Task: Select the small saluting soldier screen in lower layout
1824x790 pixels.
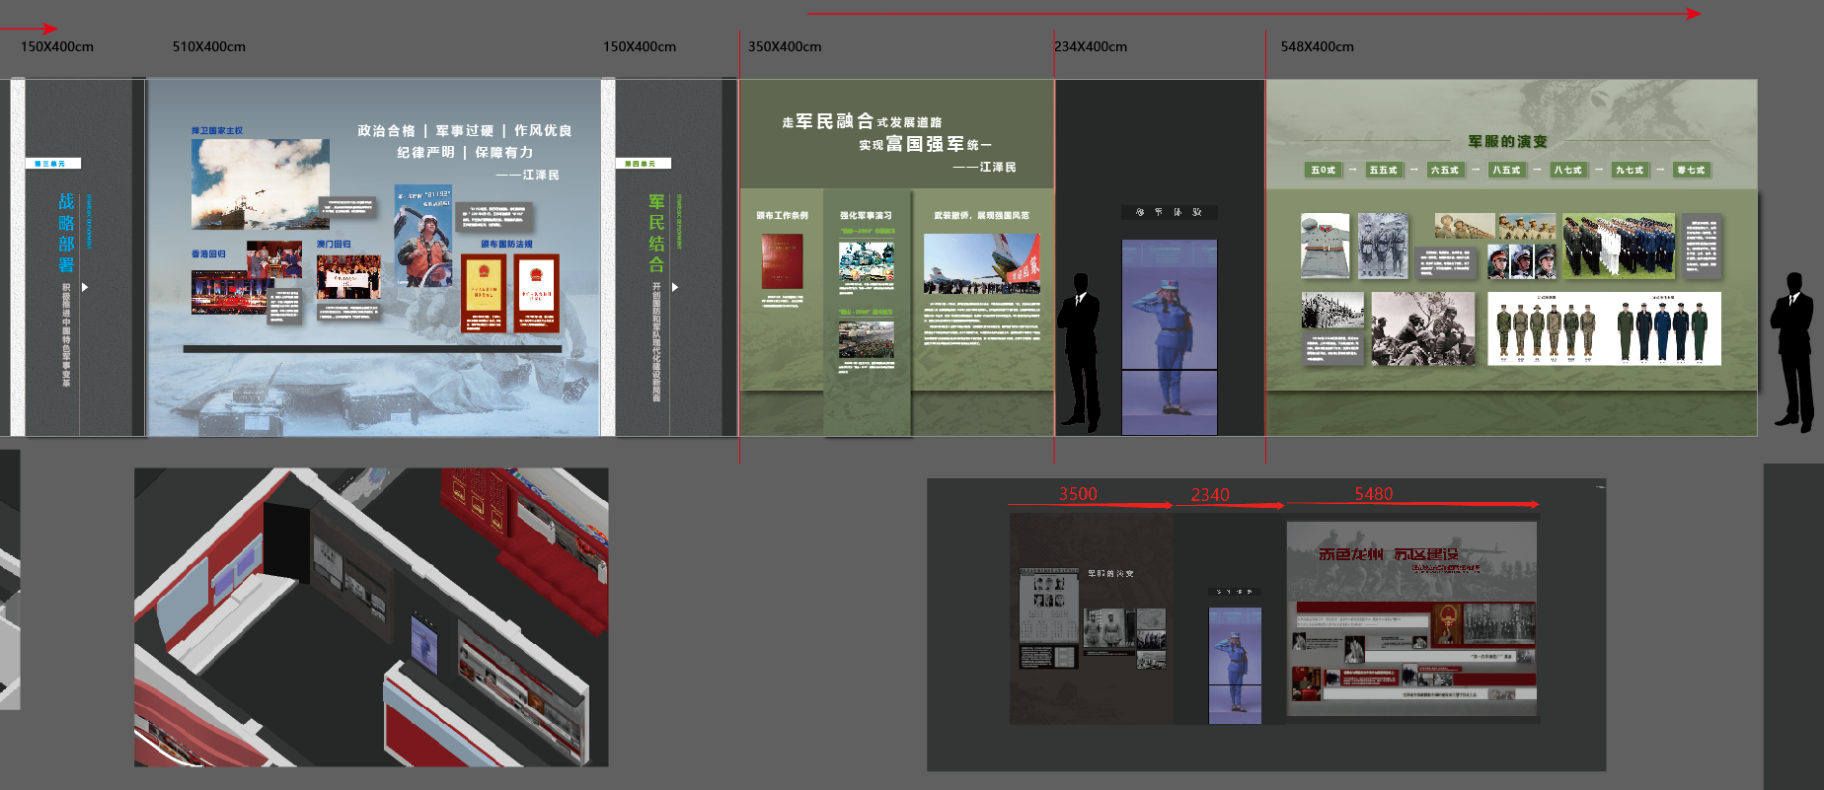Action: point(1235,666)
